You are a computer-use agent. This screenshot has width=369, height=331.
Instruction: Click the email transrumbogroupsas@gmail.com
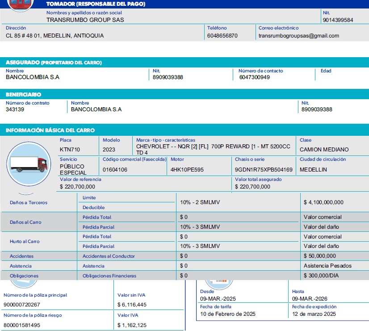click(x=298, y=36)
